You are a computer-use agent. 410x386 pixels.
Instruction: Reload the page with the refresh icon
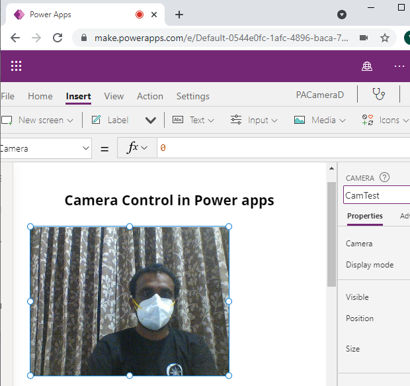[58, 38]
